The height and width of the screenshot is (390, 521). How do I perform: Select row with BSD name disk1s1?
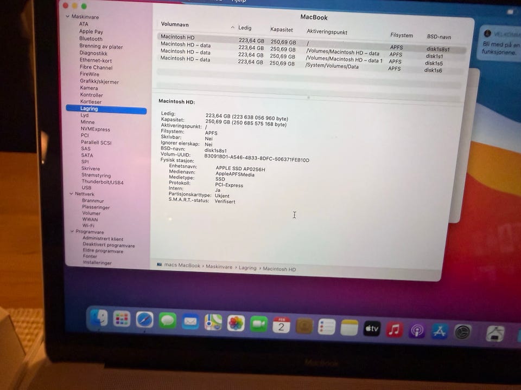pos(310,50)
